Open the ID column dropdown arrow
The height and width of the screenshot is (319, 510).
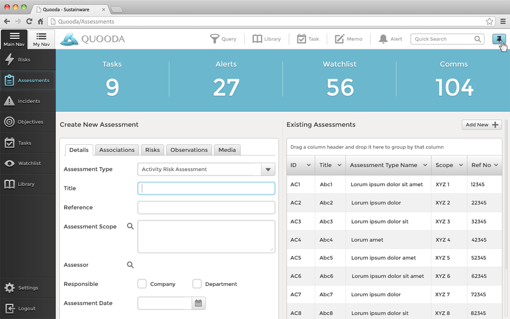pyautogui.click(x=309, y=165)
